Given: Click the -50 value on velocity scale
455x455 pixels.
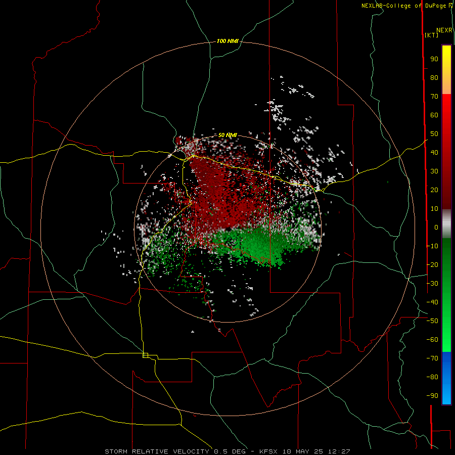Looking at the screenshot, I should point(432,321).
